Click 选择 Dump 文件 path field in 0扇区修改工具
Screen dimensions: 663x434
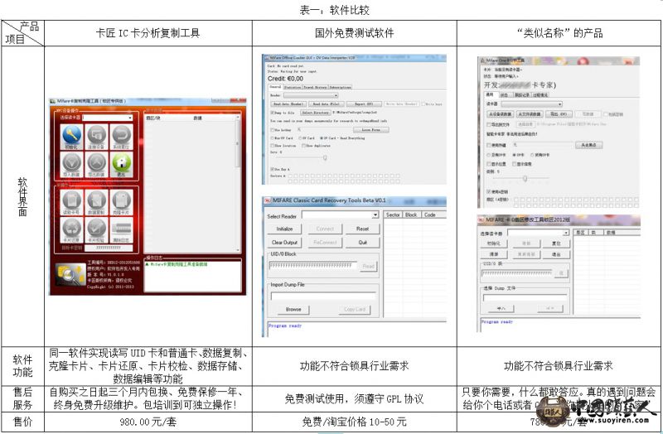pyautogui.click(x=525, y=297)
